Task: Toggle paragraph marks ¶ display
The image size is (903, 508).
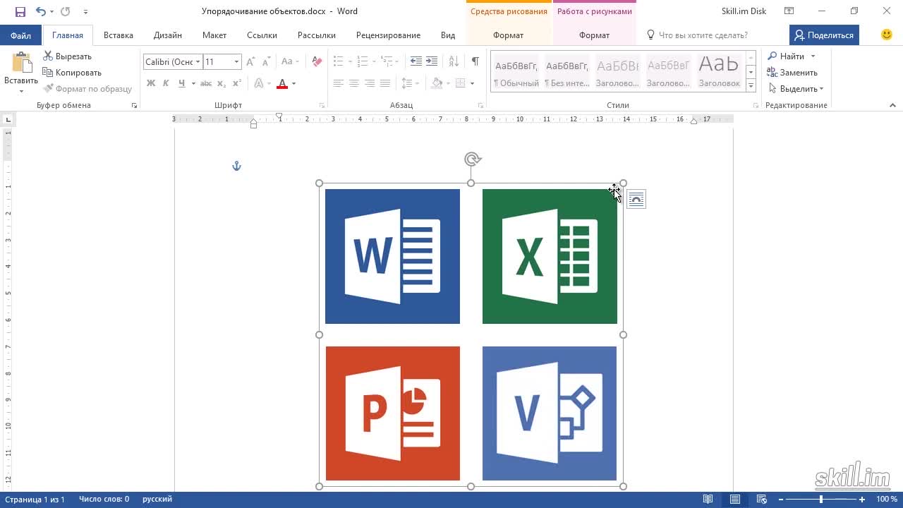Action: [475, 62]
